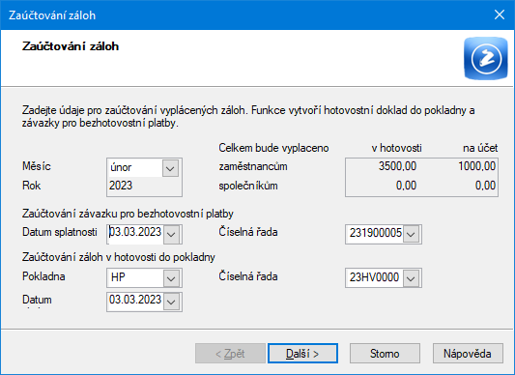515x375 pixels.
Task: Open the Datum splatnosti calendar dropdown
Action: click(171, 234)
